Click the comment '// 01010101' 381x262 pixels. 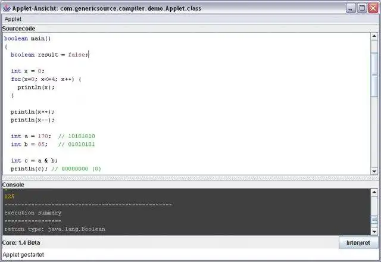(77, 144)
